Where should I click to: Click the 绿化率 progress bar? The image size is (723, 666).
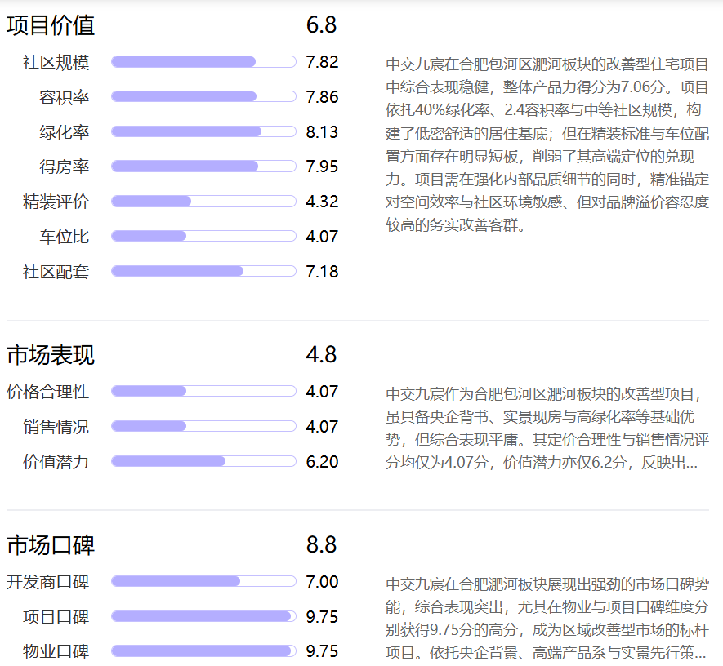coord(203,131)
